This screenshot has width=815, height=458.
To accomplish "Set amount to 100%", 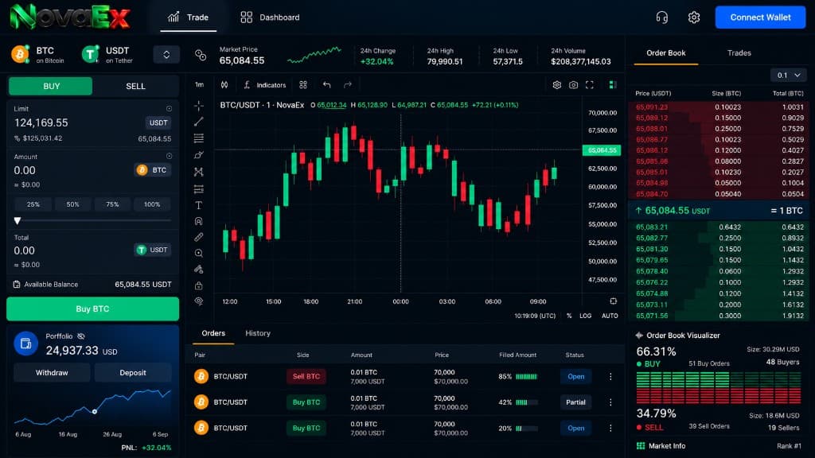I will point(152,204).
